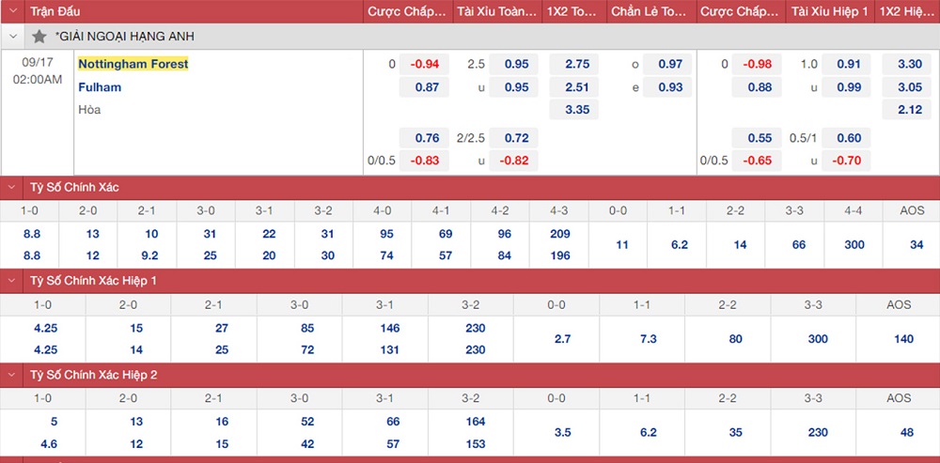Pick first-half over 0.5/1 odds 0.60

tap(847, 138)
